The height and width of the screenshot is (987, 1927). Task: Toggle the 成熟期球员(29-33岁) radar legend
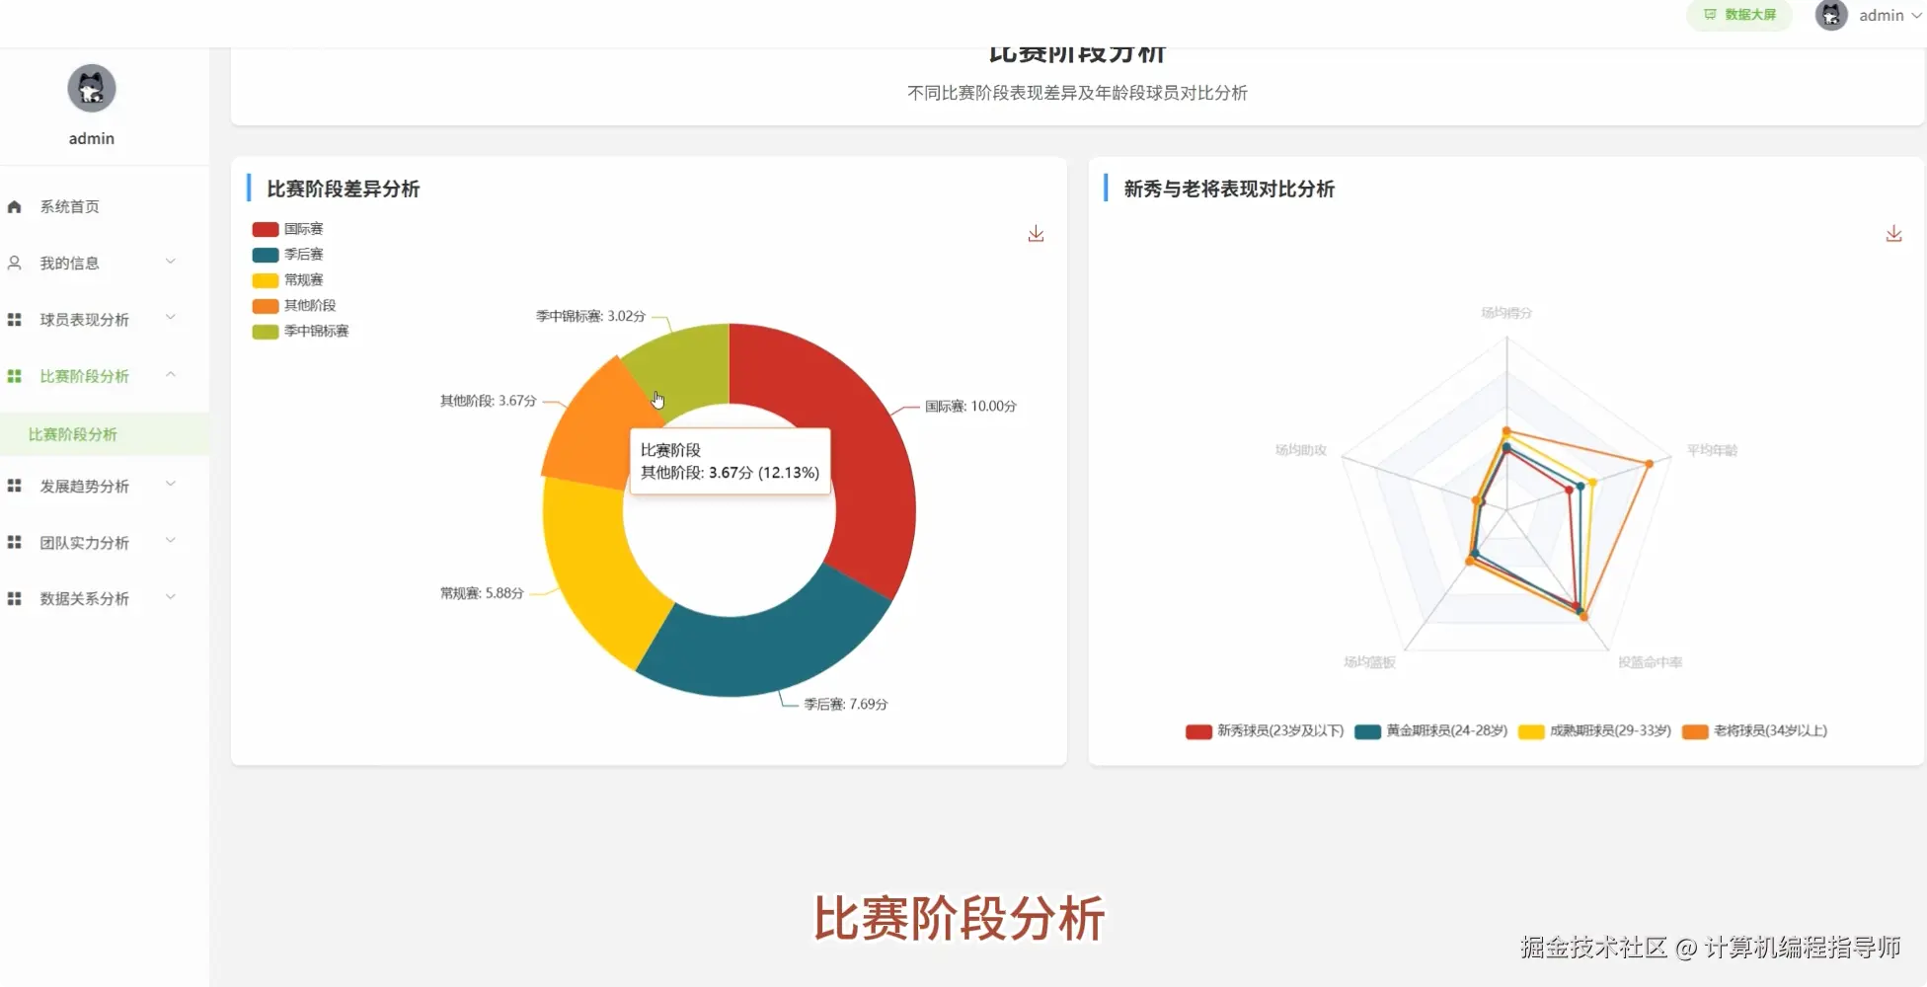point(1594,731)
